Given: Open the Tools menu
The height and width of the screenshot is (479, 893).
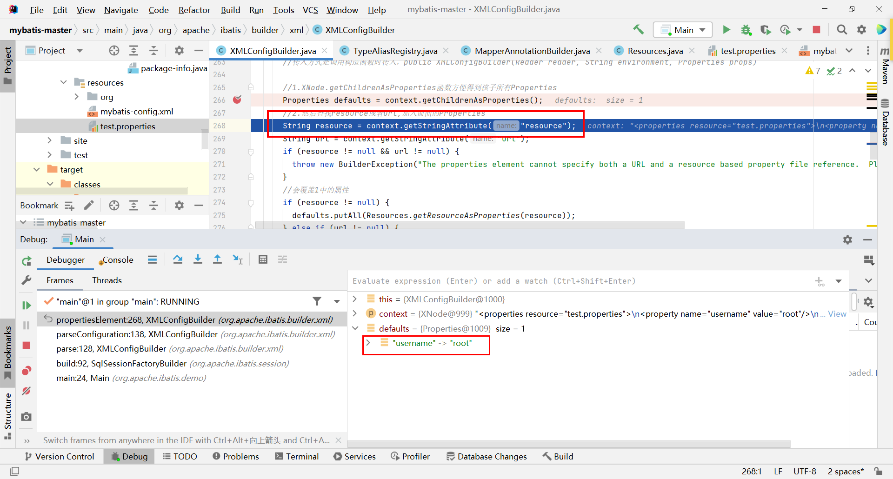Looking at the screenshot, I should (x=283, y=10).
